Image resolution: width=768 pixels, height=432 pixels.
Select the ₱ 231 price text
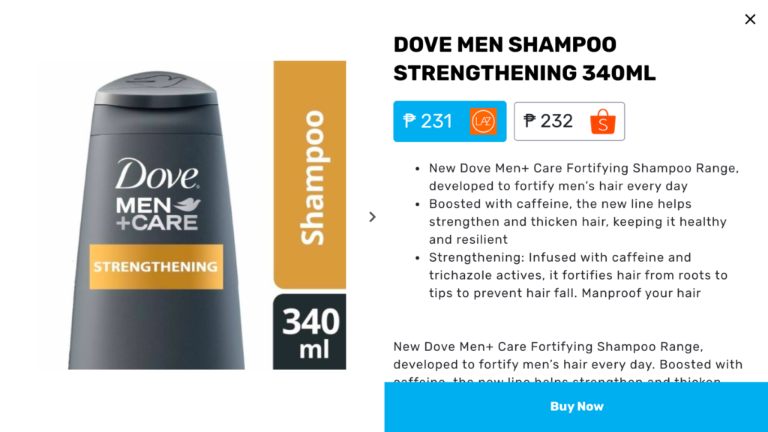[x=427, y=121]
